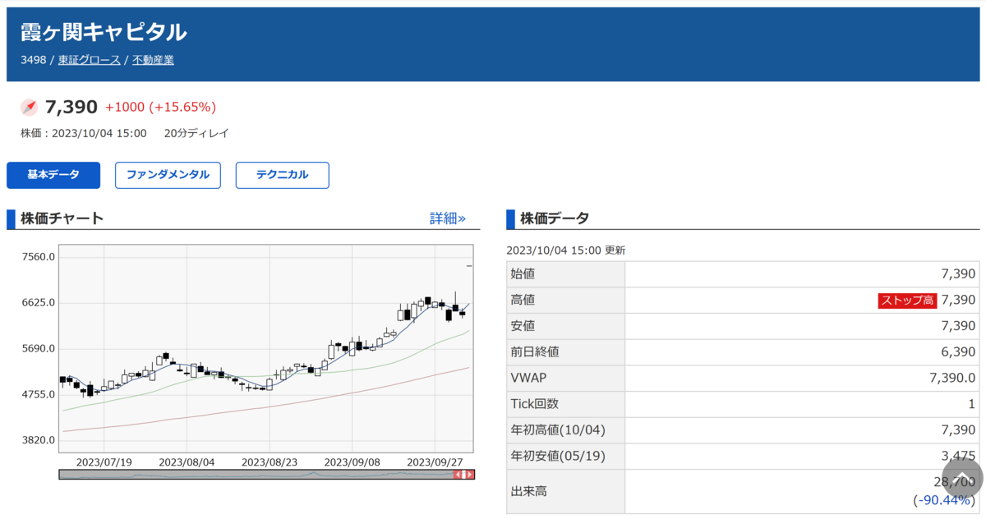Click the price trend arrow icon beside 7,390
Screen dimensions: 986x519
(29, 107)
